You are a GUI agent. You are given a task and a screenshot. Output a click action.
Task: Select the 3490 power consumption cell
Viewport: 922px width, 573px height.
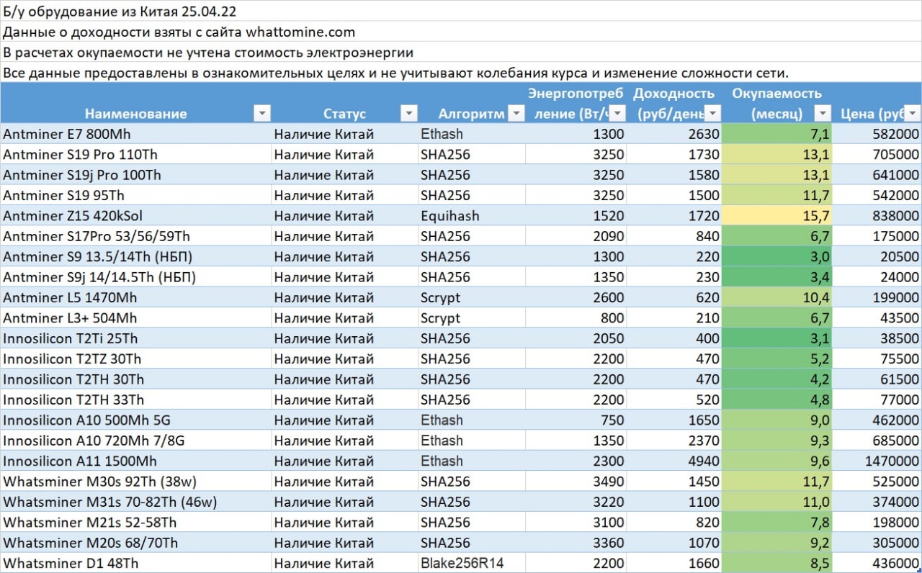[x=578, y=482]
